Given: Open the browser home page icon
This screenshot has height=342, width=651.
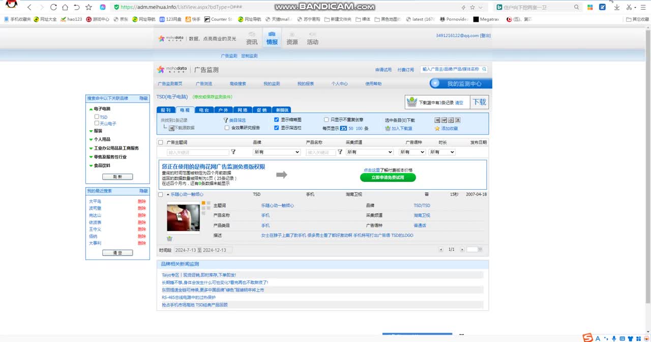Looking at the screenshot, I should click(65, 7).
